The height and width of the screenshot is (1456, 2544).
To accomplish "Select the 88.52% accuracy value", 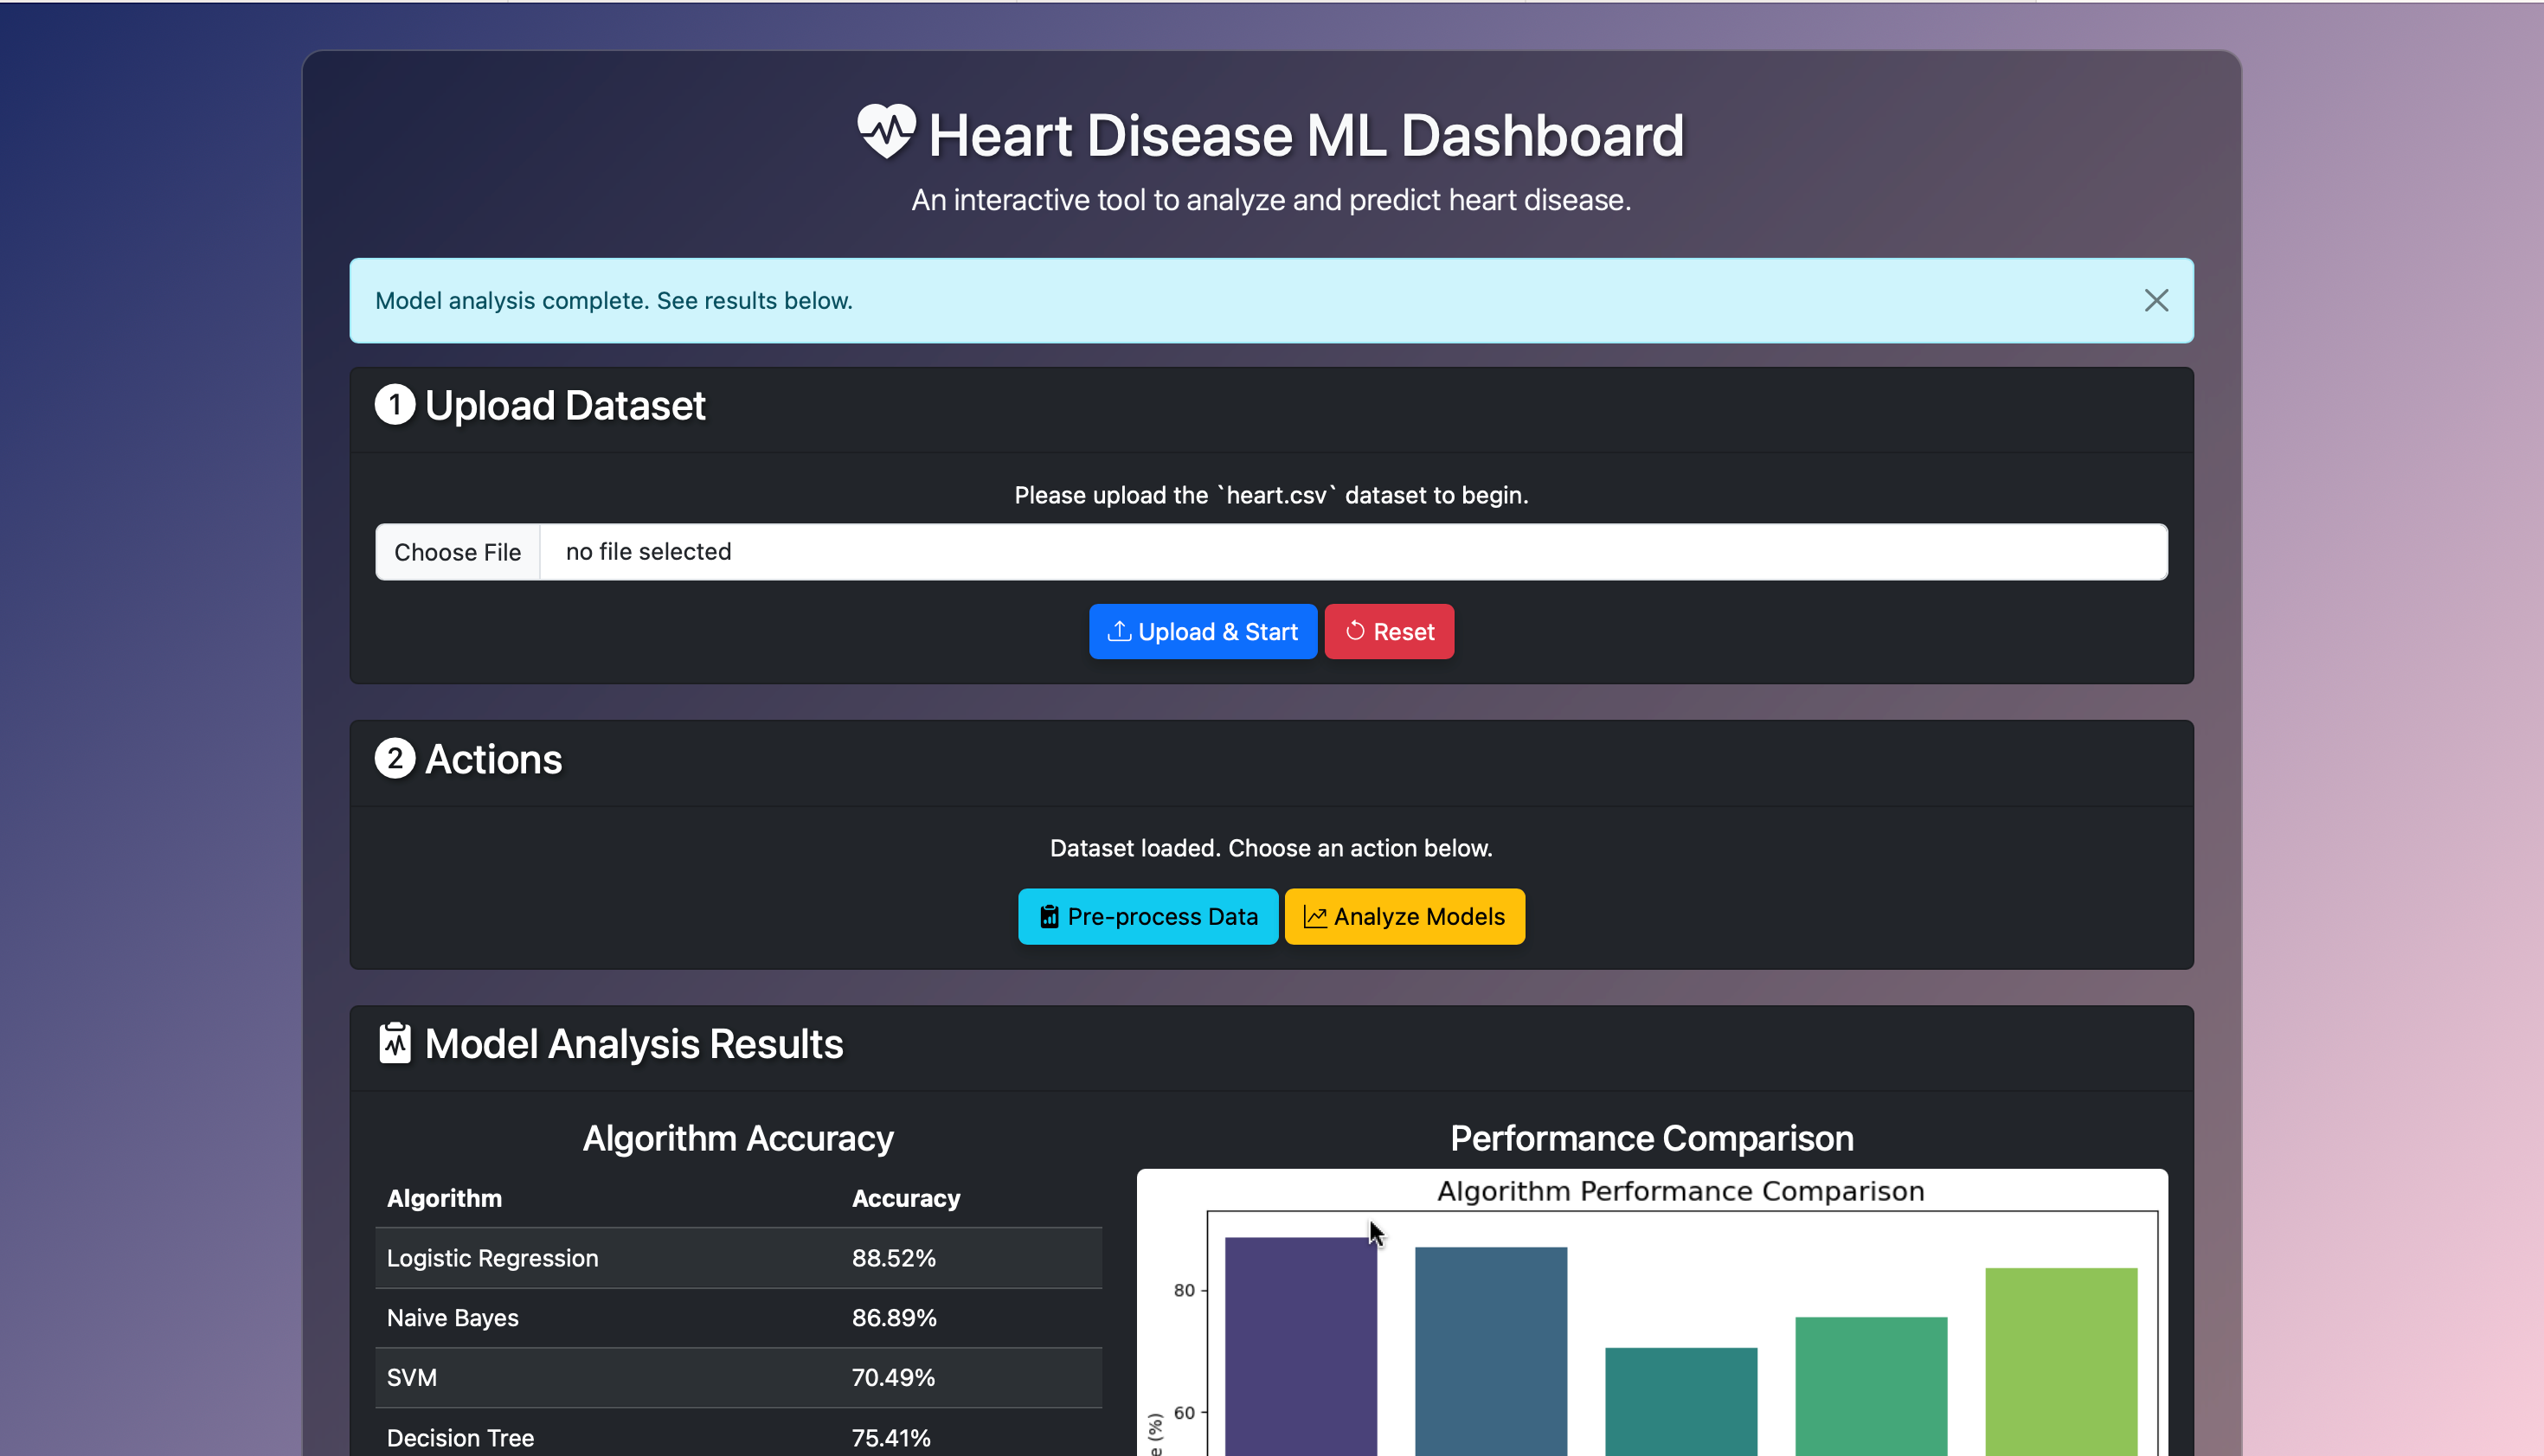I will coord(894,1258).
